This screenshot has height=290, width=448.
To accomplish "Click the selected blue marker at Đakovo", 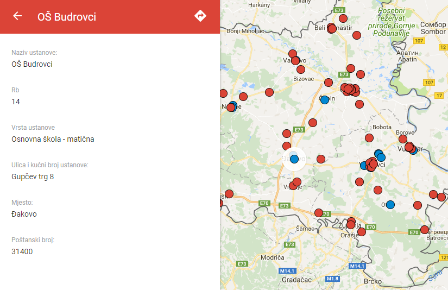I will pos(294,159).
